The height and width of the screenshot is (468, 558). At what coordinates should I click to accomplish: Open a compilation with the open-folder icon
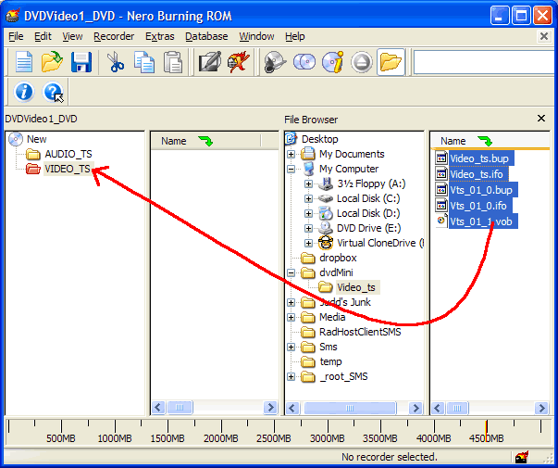coord(52,62)
